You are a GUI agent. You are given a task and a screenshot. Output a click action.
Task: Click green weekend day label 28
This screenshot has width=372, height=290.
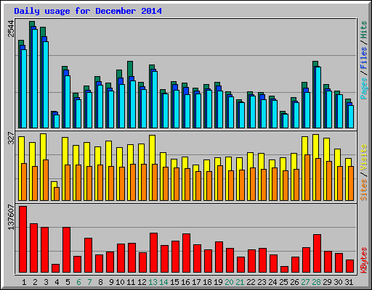316,282
